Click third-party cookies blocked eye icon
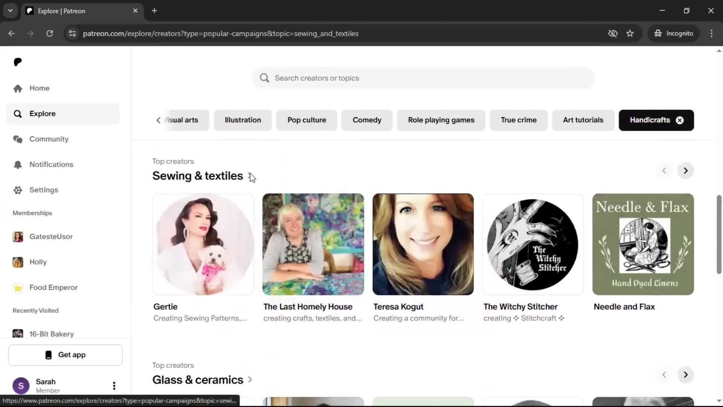 [x=613, y=34]
